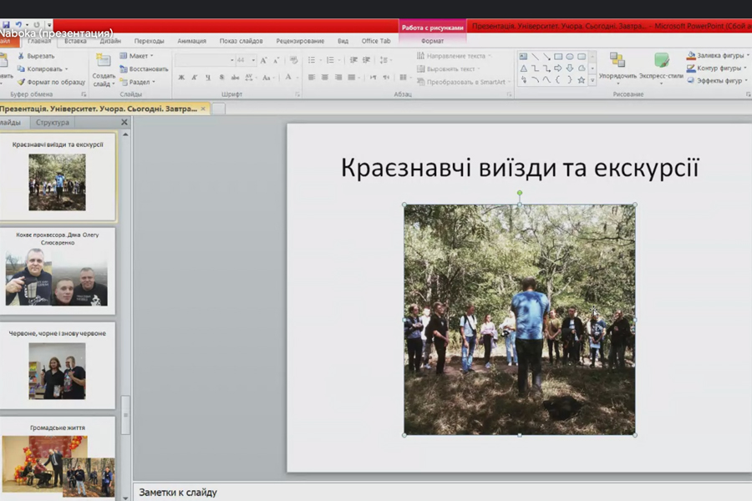Click the Shape Outline (Контур фигуры) button
The image size is (752, 501).
click(719, 68)
